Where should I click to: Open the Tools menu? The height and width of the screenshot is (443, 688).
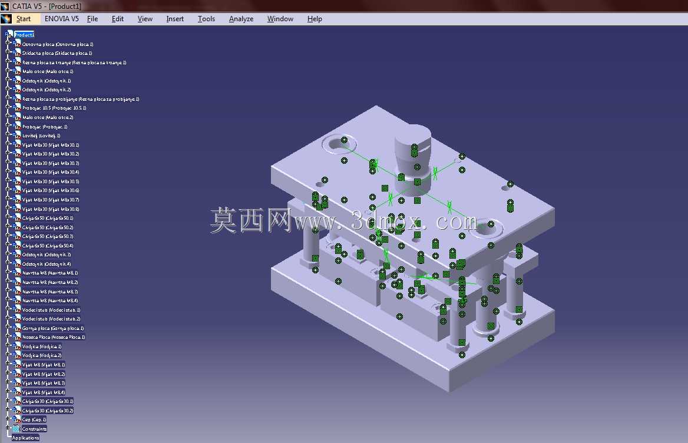[x=206, y=19]
